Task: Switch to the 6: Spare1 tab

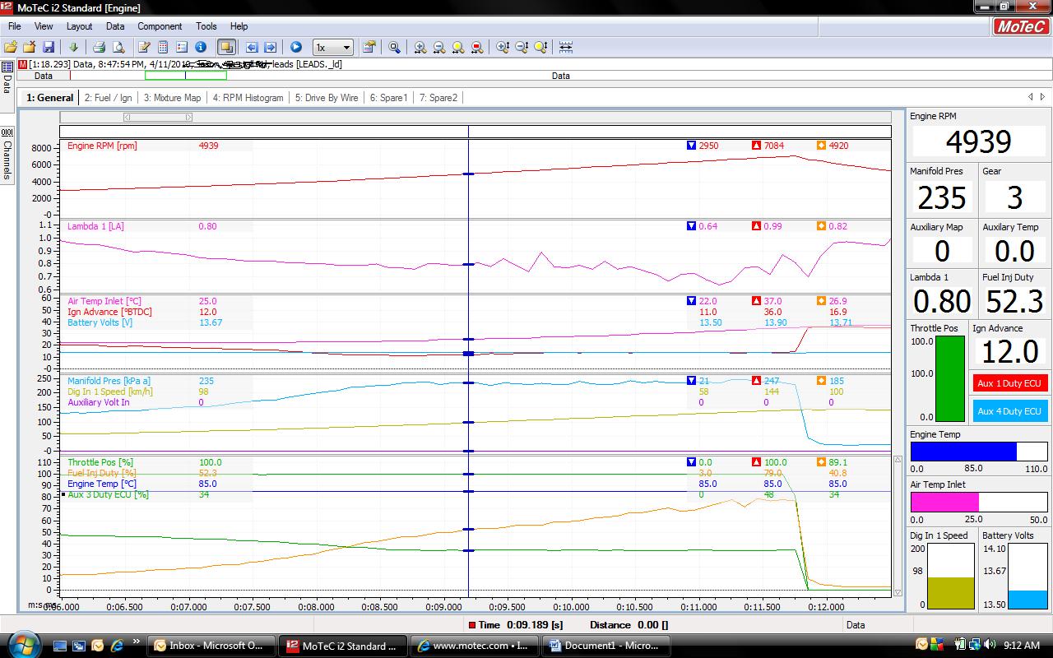Action: (x=388, y=98)
